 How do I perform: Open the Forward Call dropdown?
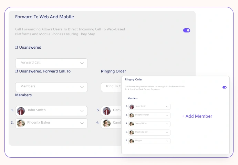click(x=51, y=63)
